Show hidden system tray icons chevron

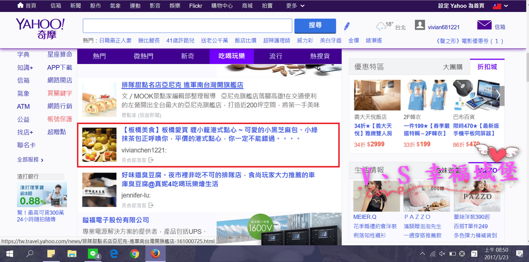(423, 254)
